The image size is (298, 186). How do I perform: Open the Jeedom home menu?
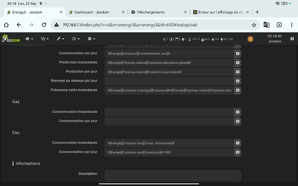[x=29, y=39]
